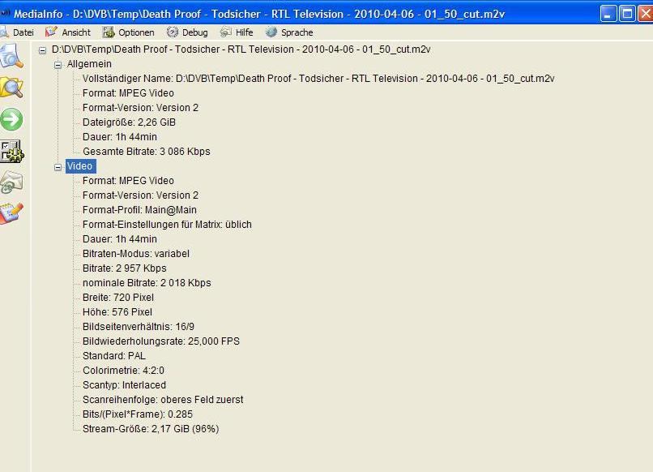
Task: Maximize the MediaInfo window
Action: [x=627, y=13]
